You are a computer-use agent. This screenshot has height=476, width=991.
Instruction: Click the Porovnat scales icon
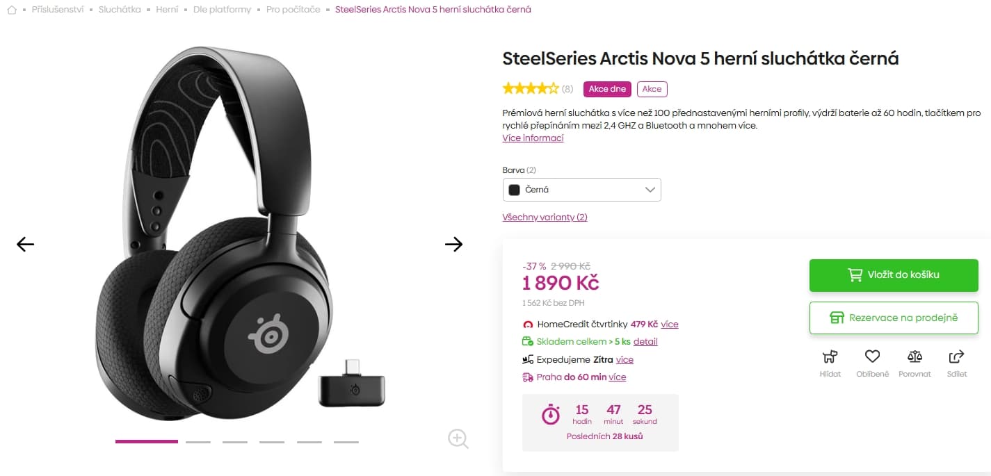tap(915, 356)
